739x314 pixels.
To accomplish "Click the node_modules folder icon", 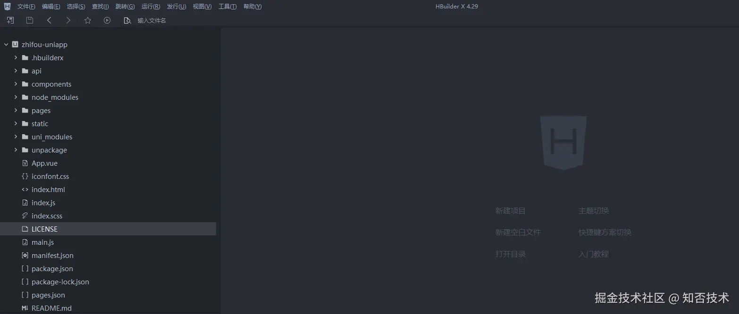I will click(25, 97).
